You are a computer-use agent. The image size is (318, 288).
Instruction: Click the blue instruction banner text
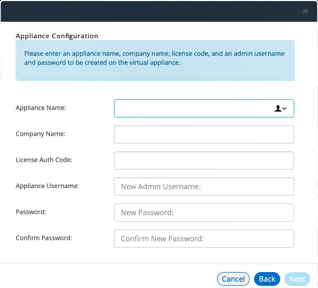(154, 58)
